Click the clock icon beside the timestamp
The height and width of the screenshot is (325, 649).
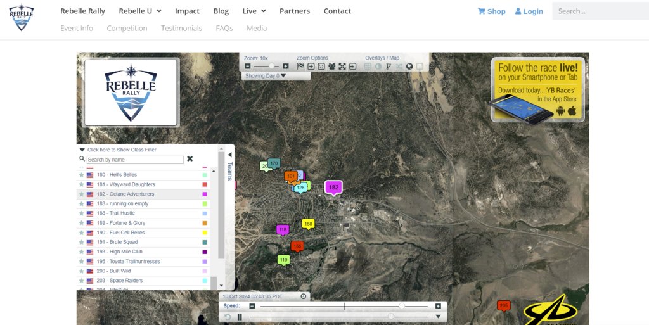point(304,296)
